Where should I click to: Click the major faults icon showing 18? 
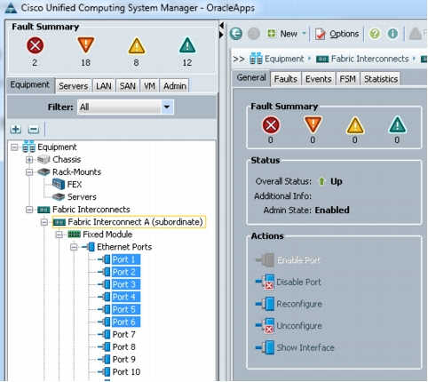86,45
